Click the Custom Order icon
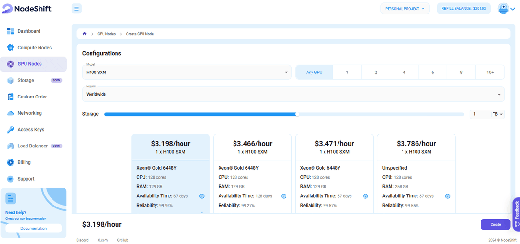 [x=10, y=97]
